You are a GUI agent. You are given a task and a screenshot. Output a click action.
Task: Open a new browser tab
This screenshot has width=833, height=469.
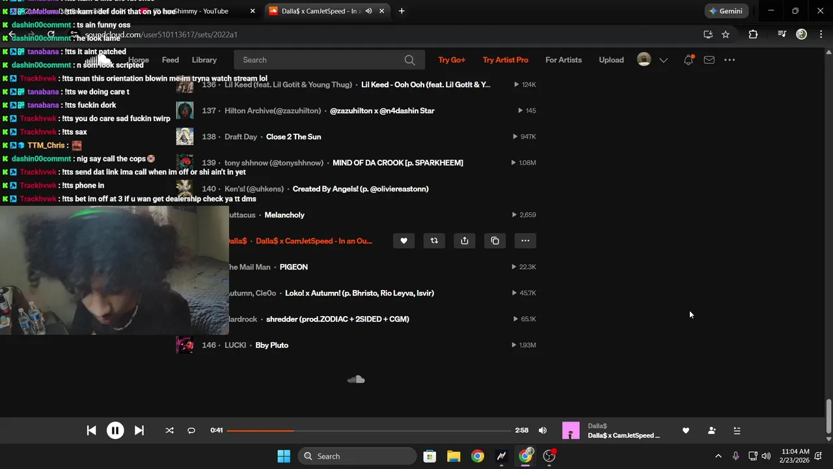[402, 11]
